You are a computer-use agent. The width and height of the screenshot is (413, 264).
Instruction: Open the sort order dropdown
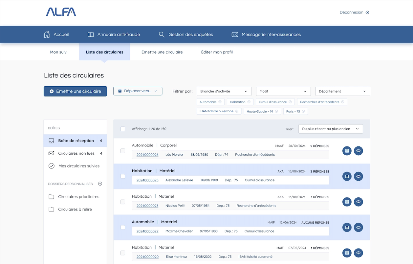coord(330,129)
